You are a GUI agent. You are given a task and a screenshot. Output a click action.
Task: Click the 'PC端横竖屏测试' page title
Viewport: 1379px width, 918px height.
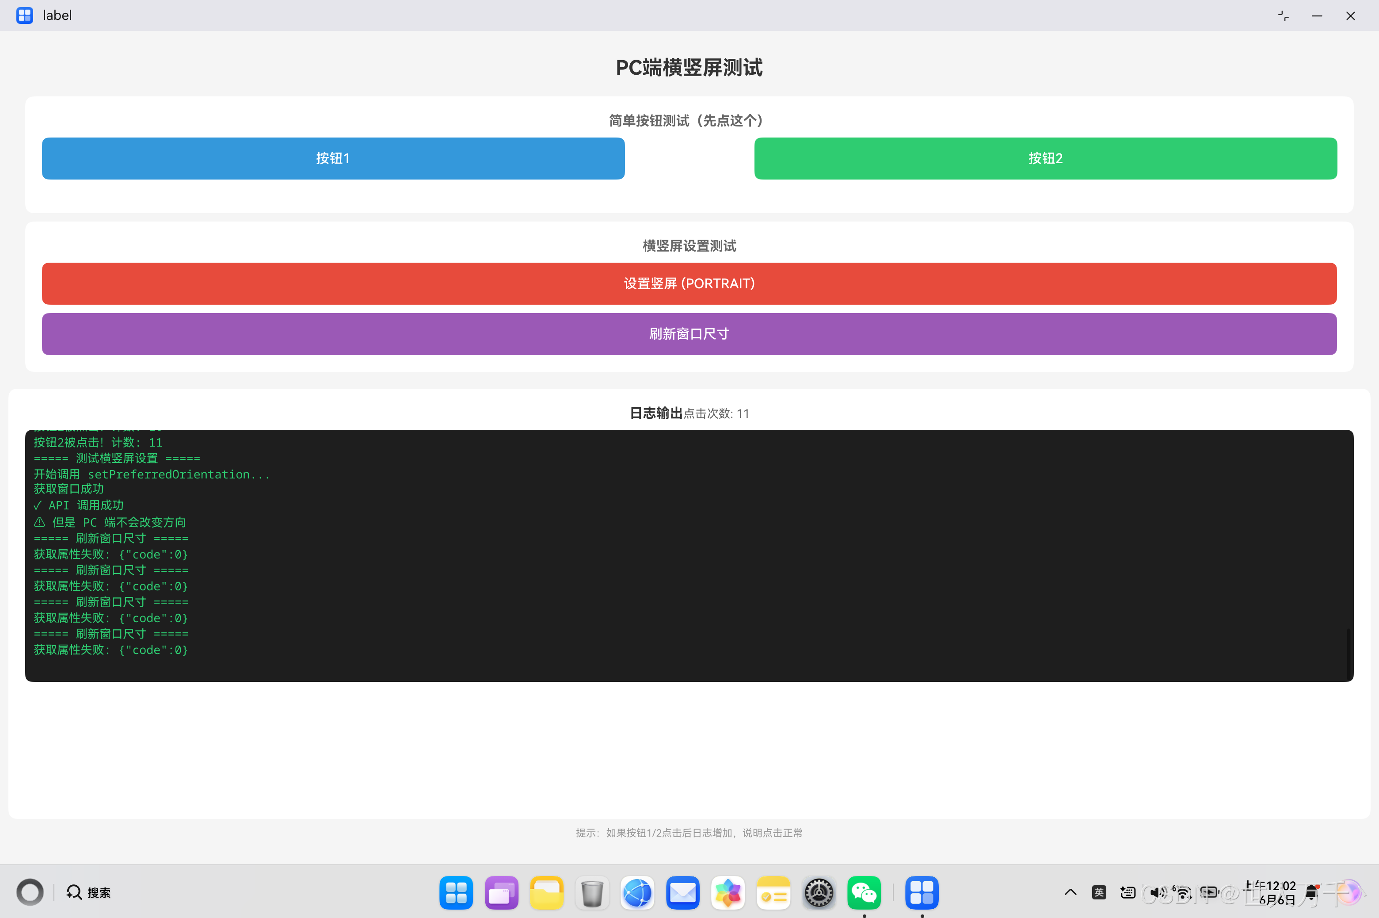pyautogui.click(x=689, y=67)
